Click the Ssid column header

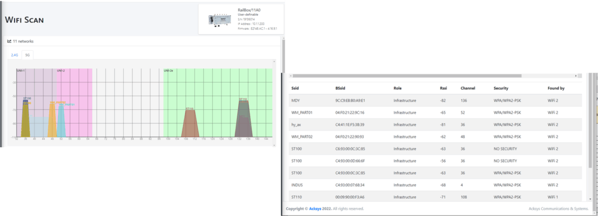295,88
